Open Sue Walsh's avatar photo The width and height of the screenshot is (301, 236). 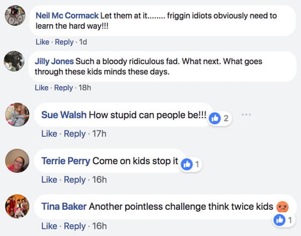17,115
